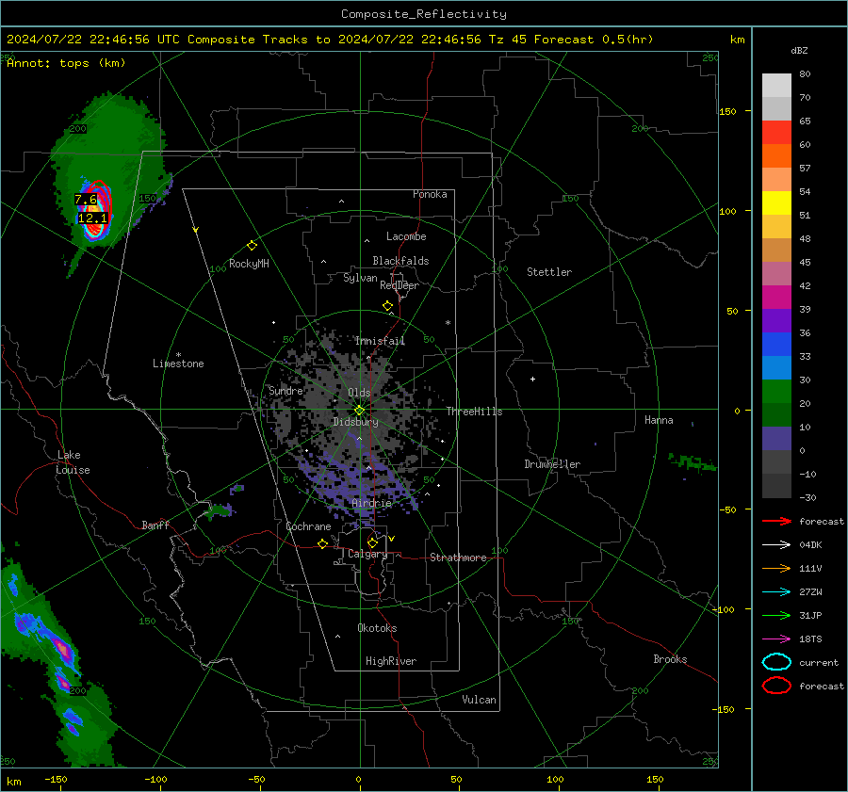Click the Sundre town label
Viewport: 848px width, 792px height.
(x=285, y=391)
